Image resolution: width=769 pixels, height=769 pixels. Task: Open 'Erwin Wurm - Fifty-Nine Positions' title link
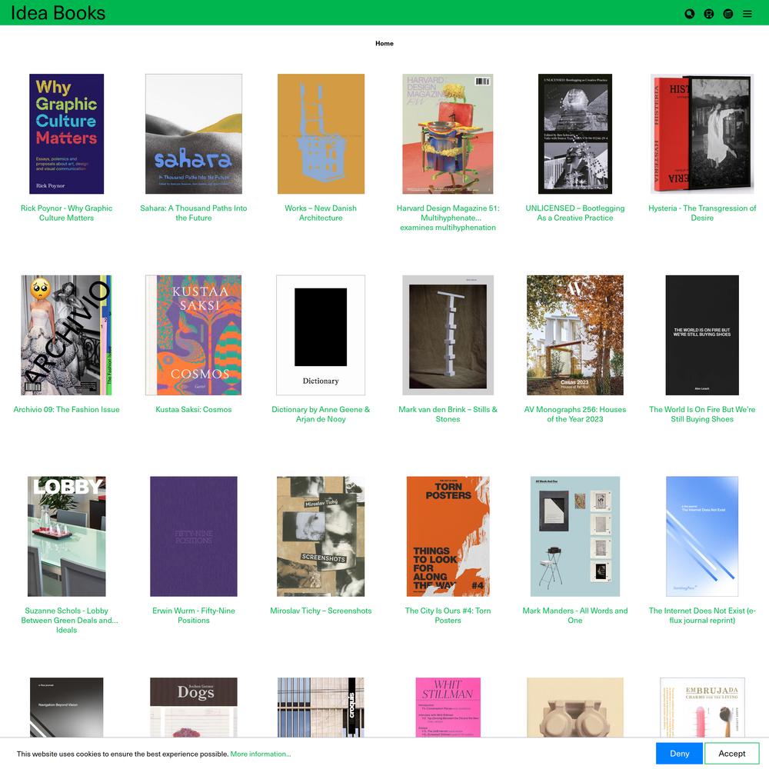pos(194,615)
